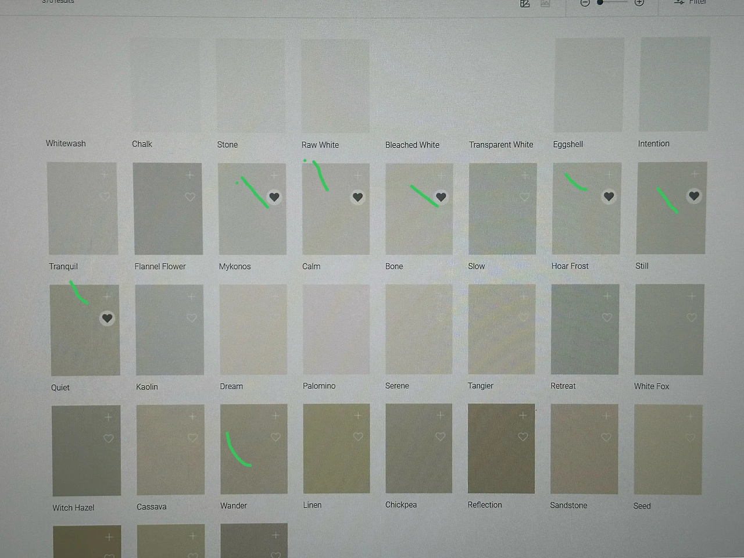This screenshot has width=744, height=558.
Task: Click the plus icon on Flannel Flower swatch
Action: pyautogui.click(x=189, y=175)
